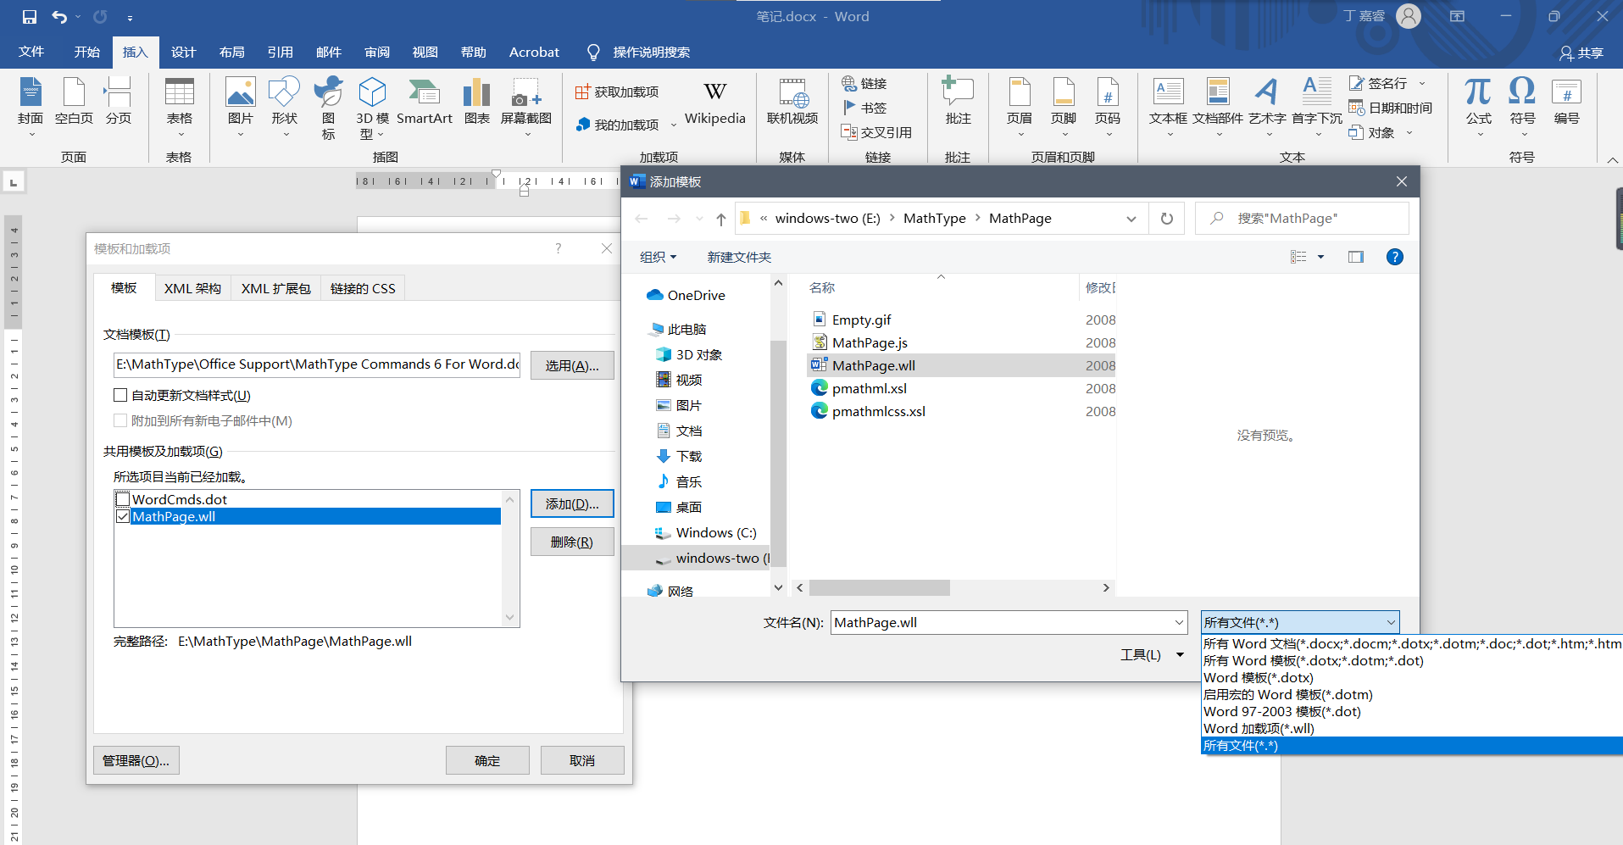Enable 自动更新文档样式 checkbox
The width and height of the screenshot is (1623, 845).
120,394
